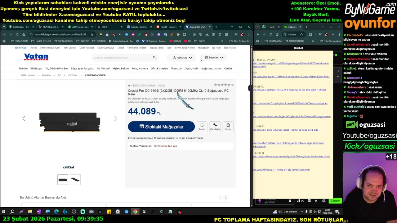Click Bellekler in the breadcrumb
The width and height of the screenshot is (397, 223).
(47, 75)
